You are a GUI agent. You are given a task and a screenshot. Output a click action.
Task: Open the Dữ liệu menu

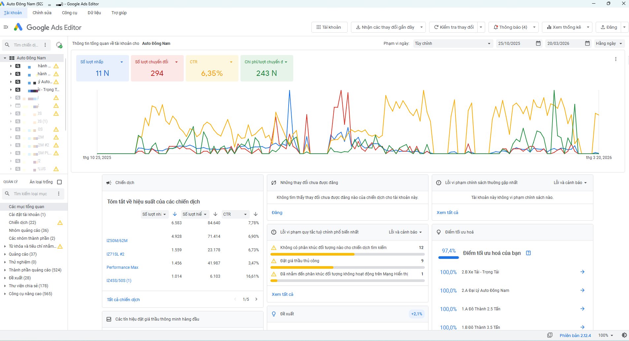coord(94,13)
